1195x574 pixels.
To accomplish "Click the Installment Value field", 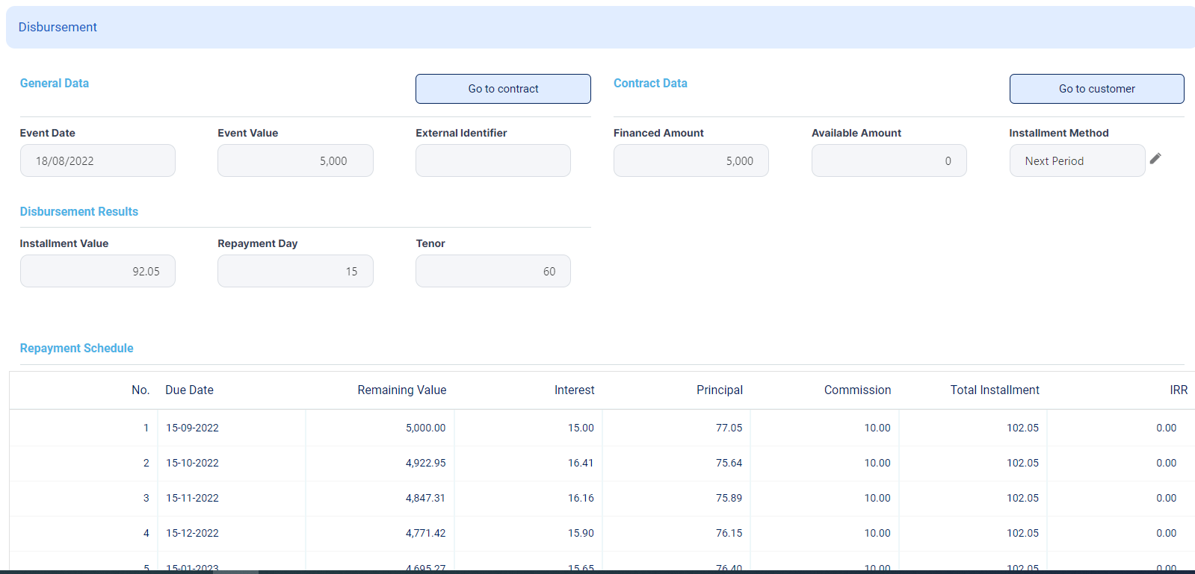I will tap(97, 271).
